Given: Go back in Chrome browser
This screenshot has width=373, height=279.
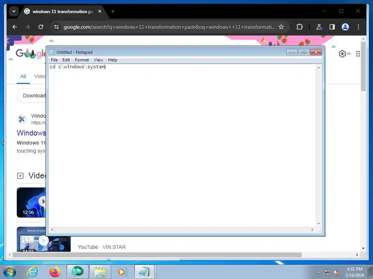Looking at the screenshot, I should (15, 27).
